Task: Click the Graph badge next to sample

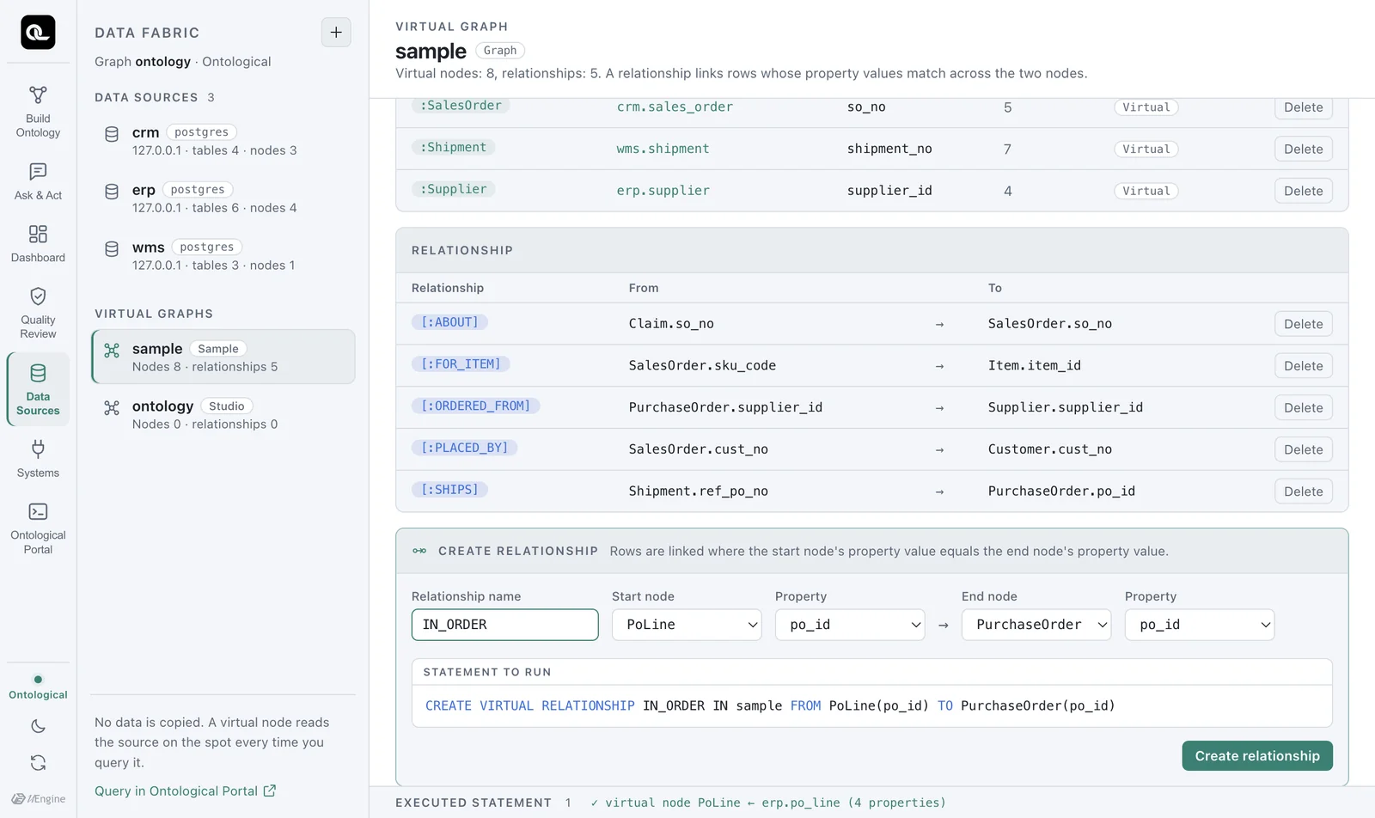Action: [500, 51]
